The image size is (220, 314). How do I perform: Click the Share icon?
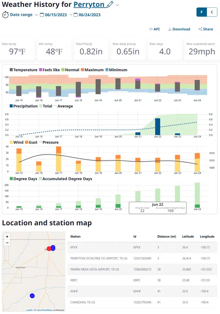(x=200, y=29)
